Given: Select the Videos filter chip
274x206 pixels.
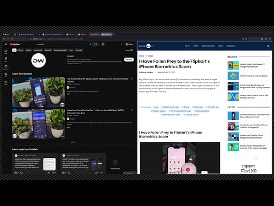Looking at the screenshot, I should (29, 50).
